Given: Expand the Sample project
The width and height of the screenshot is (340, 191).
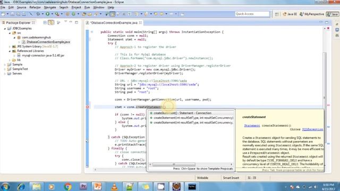Looking at the screenshot, I should pos(5,65).
